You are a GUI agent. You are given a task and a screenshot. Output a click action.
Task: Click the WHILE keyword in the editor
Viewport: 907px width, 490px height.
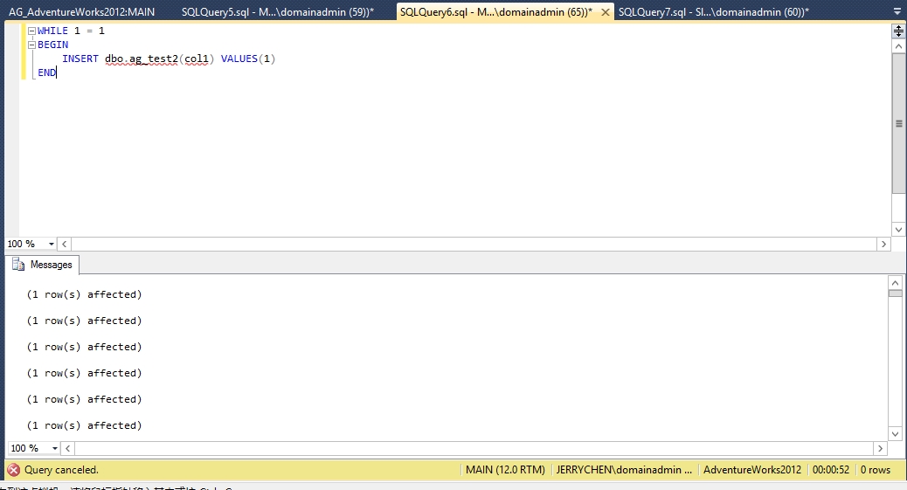tap(52, 31)
